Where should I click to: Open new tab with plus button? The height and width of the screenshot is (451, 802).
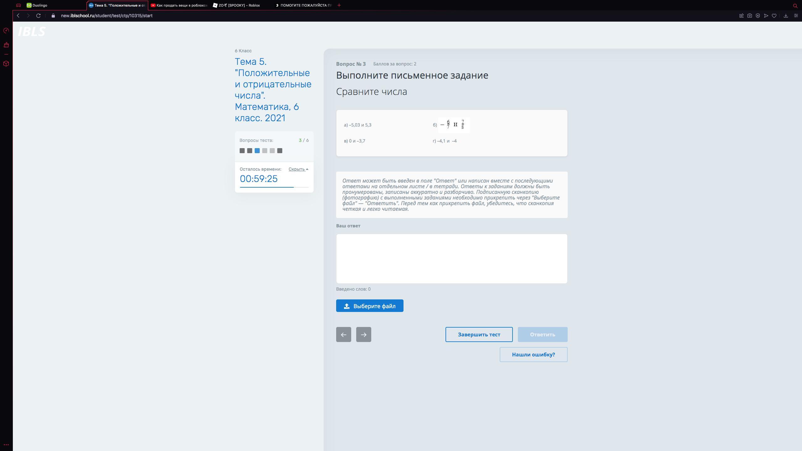(x=339, y=5)
